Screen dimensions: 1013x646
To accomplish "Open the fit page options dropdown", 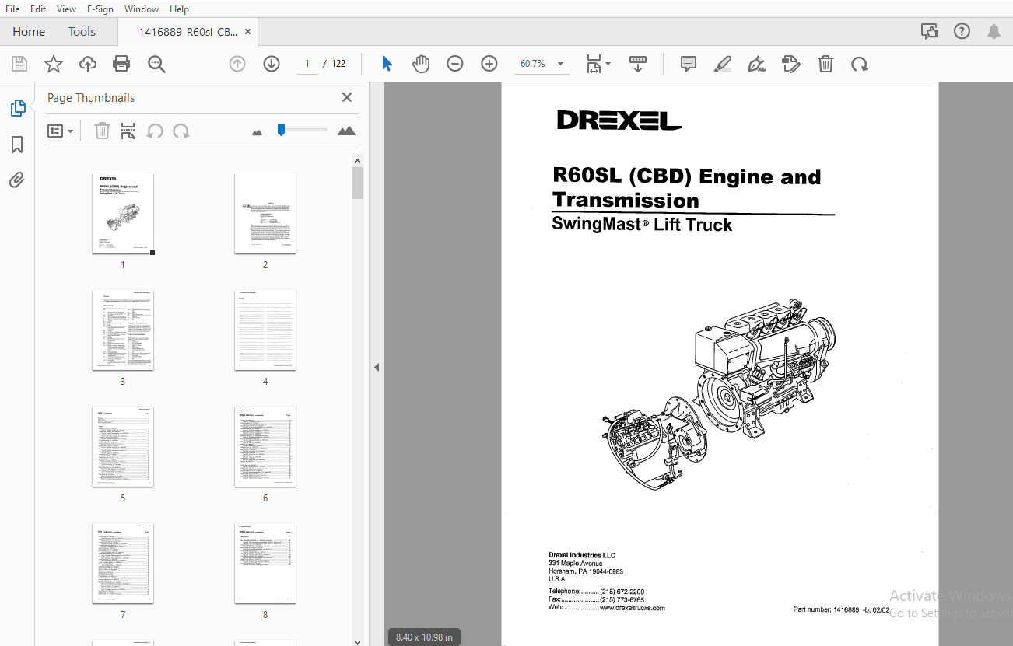I will (x=598, y=64).
